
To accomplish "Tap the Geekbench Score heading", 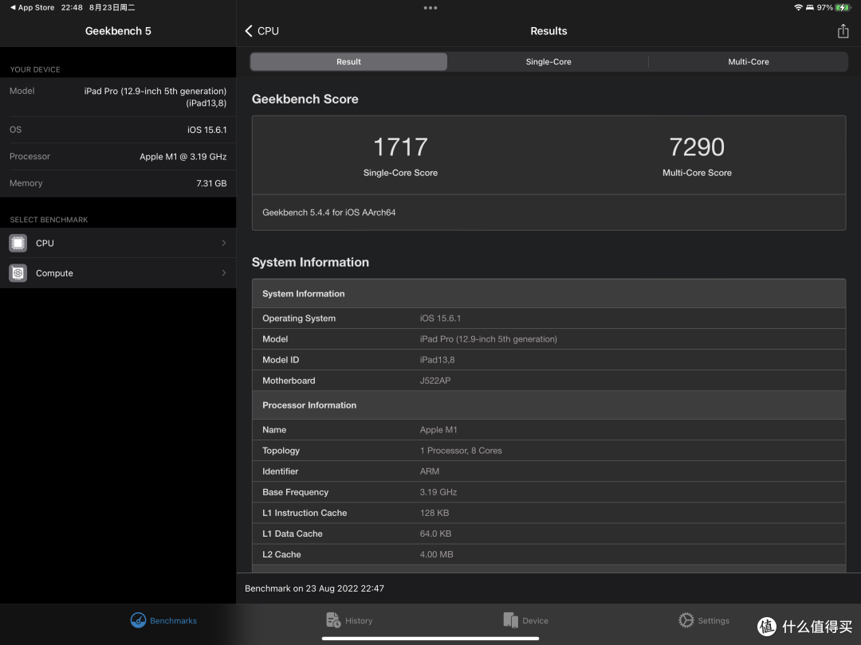I will pyautogui.click(x=305, y=100).
